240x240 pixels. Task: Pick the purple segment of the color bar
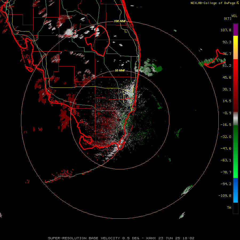point(235,30)
